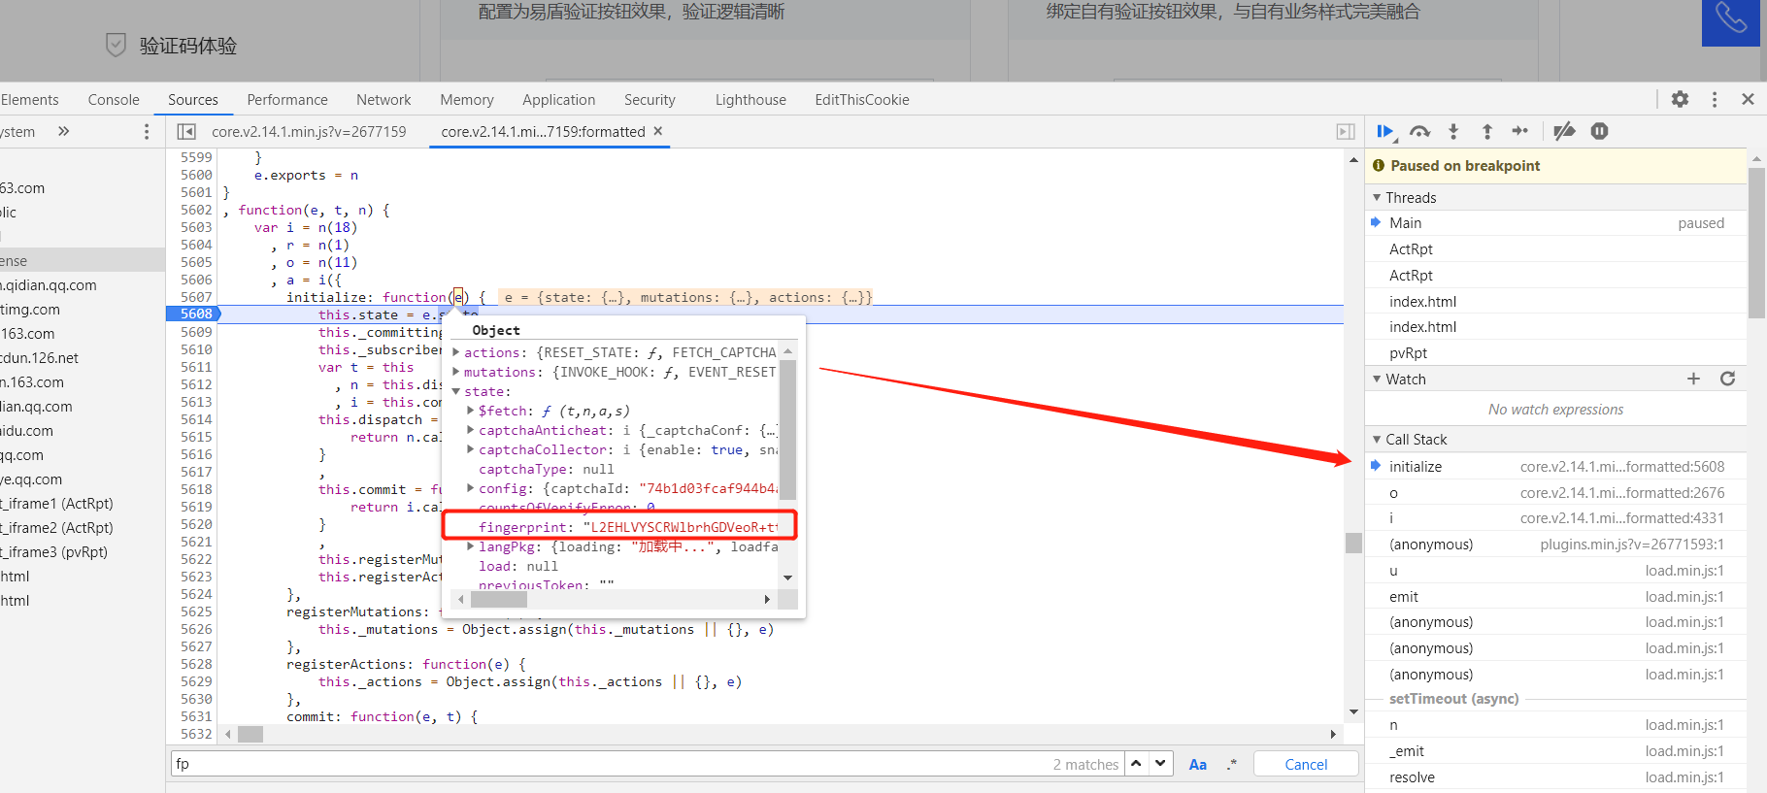The width and height of the screenshot is (1767, 793).
Task: Collapse the Call Stack section
Action: click(1377, 439)
